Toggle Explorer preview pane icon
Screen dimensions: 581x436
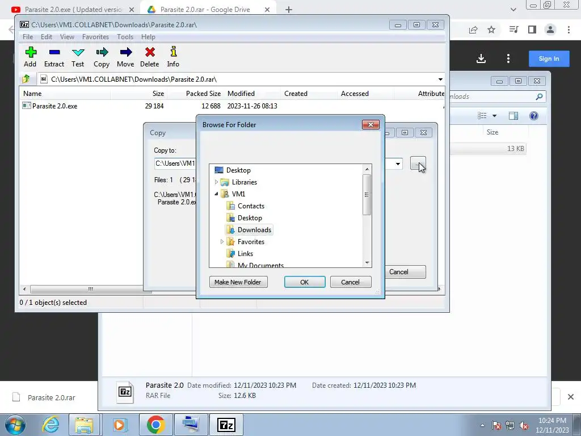pos(513,116)
